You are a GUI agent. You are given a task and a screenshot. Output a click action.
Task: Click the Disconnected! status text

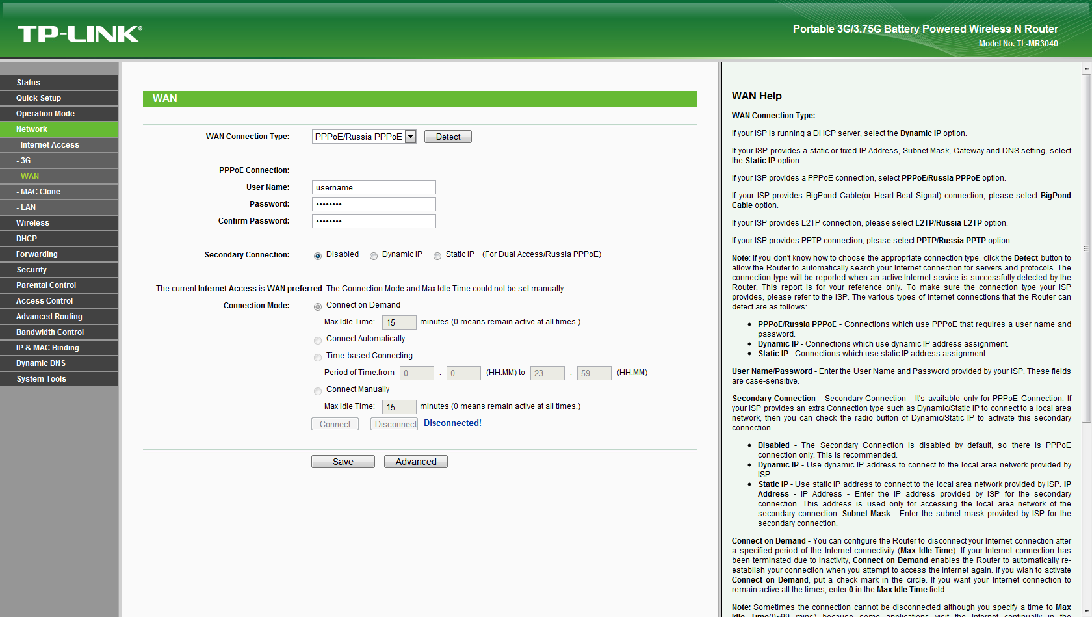[x=452, y=423]
